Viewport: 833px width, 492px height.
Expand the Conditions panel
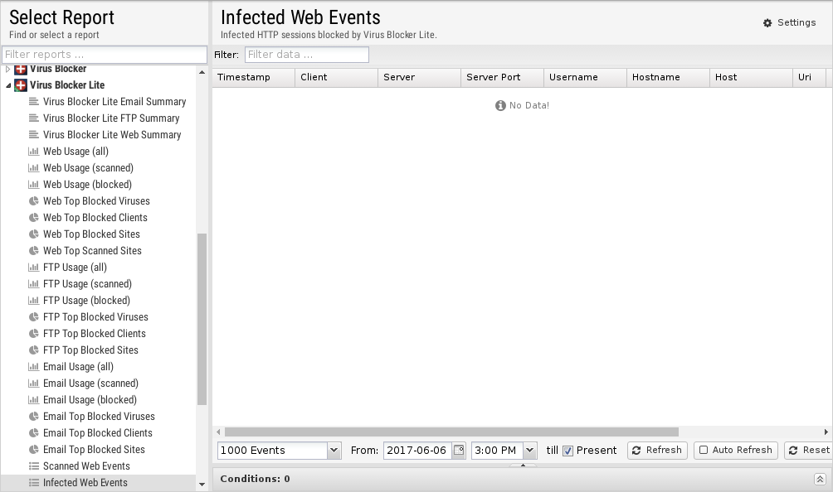pos(820,479)
